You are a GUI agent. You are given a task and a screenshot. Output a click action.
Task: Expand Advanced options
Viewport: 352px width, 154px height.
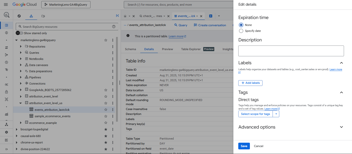[341, 127]
